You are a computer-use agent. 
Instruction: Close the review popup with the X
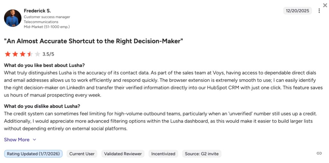pyautogui.click(x=325, y=5)
